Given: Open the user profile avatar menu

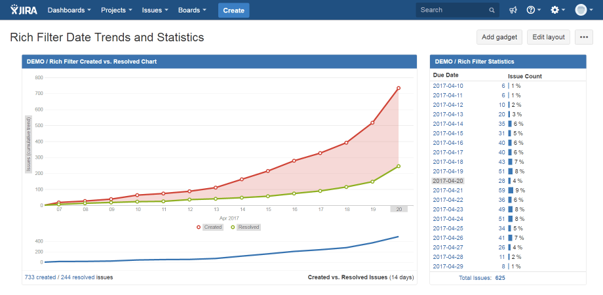Looking at the screenshot, I should tap(583, 10).
